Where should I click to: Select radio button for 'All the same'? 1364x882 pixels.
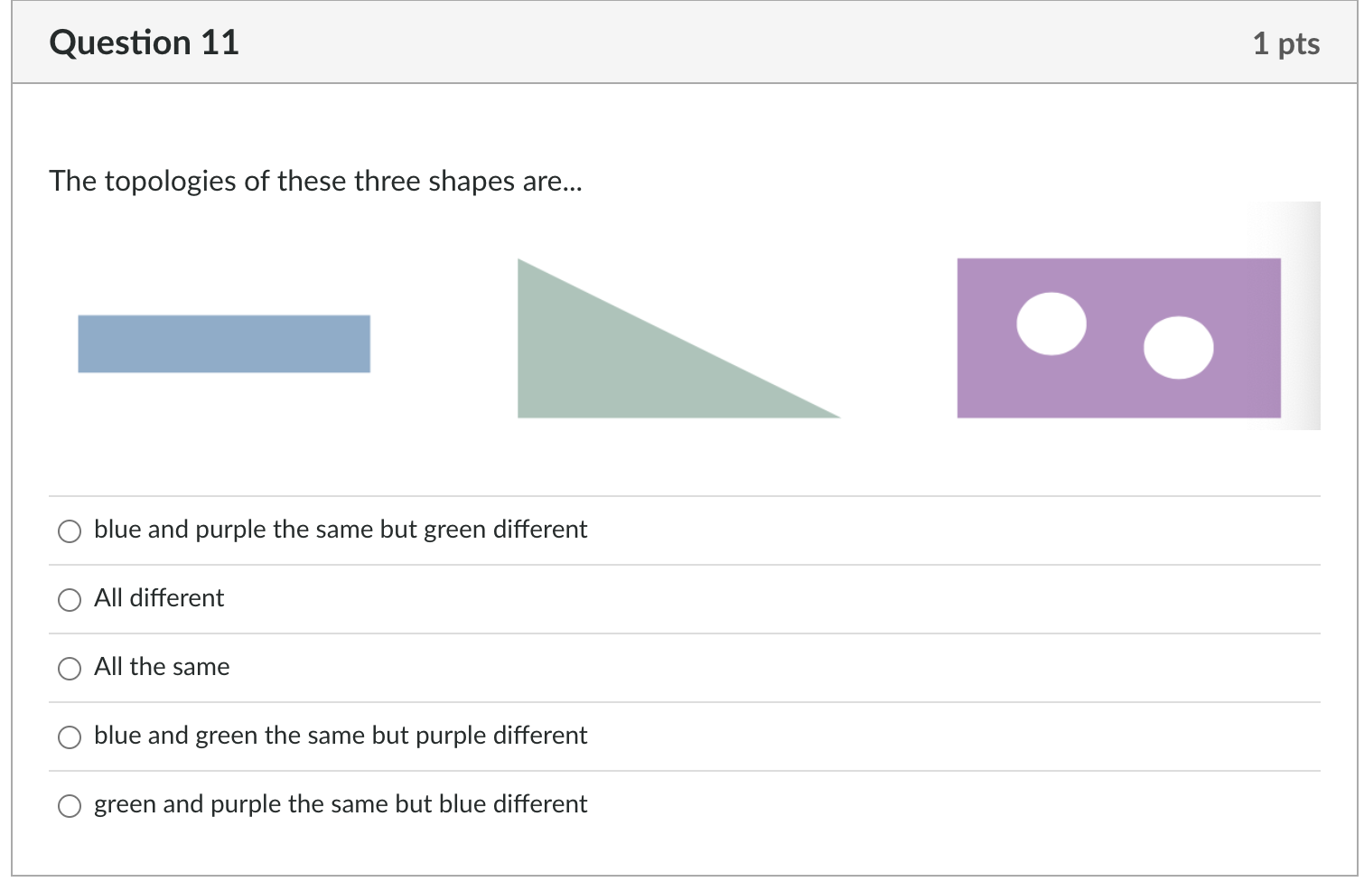tap(69, 668)
